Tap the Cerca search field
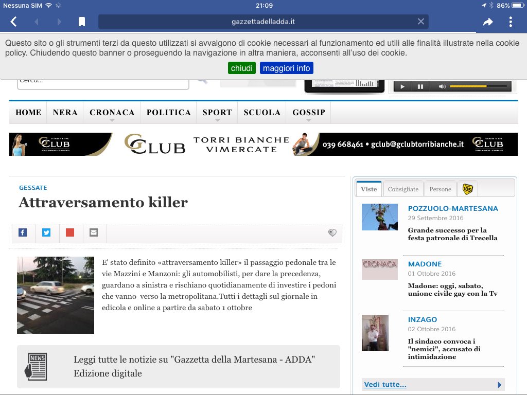 click(103, 84)
